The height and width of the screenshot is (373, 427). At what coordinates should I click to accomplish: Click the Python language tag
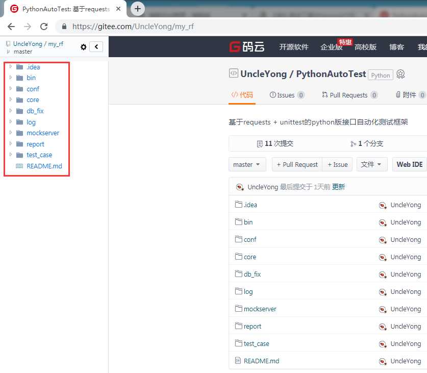[x=380, y=75]
